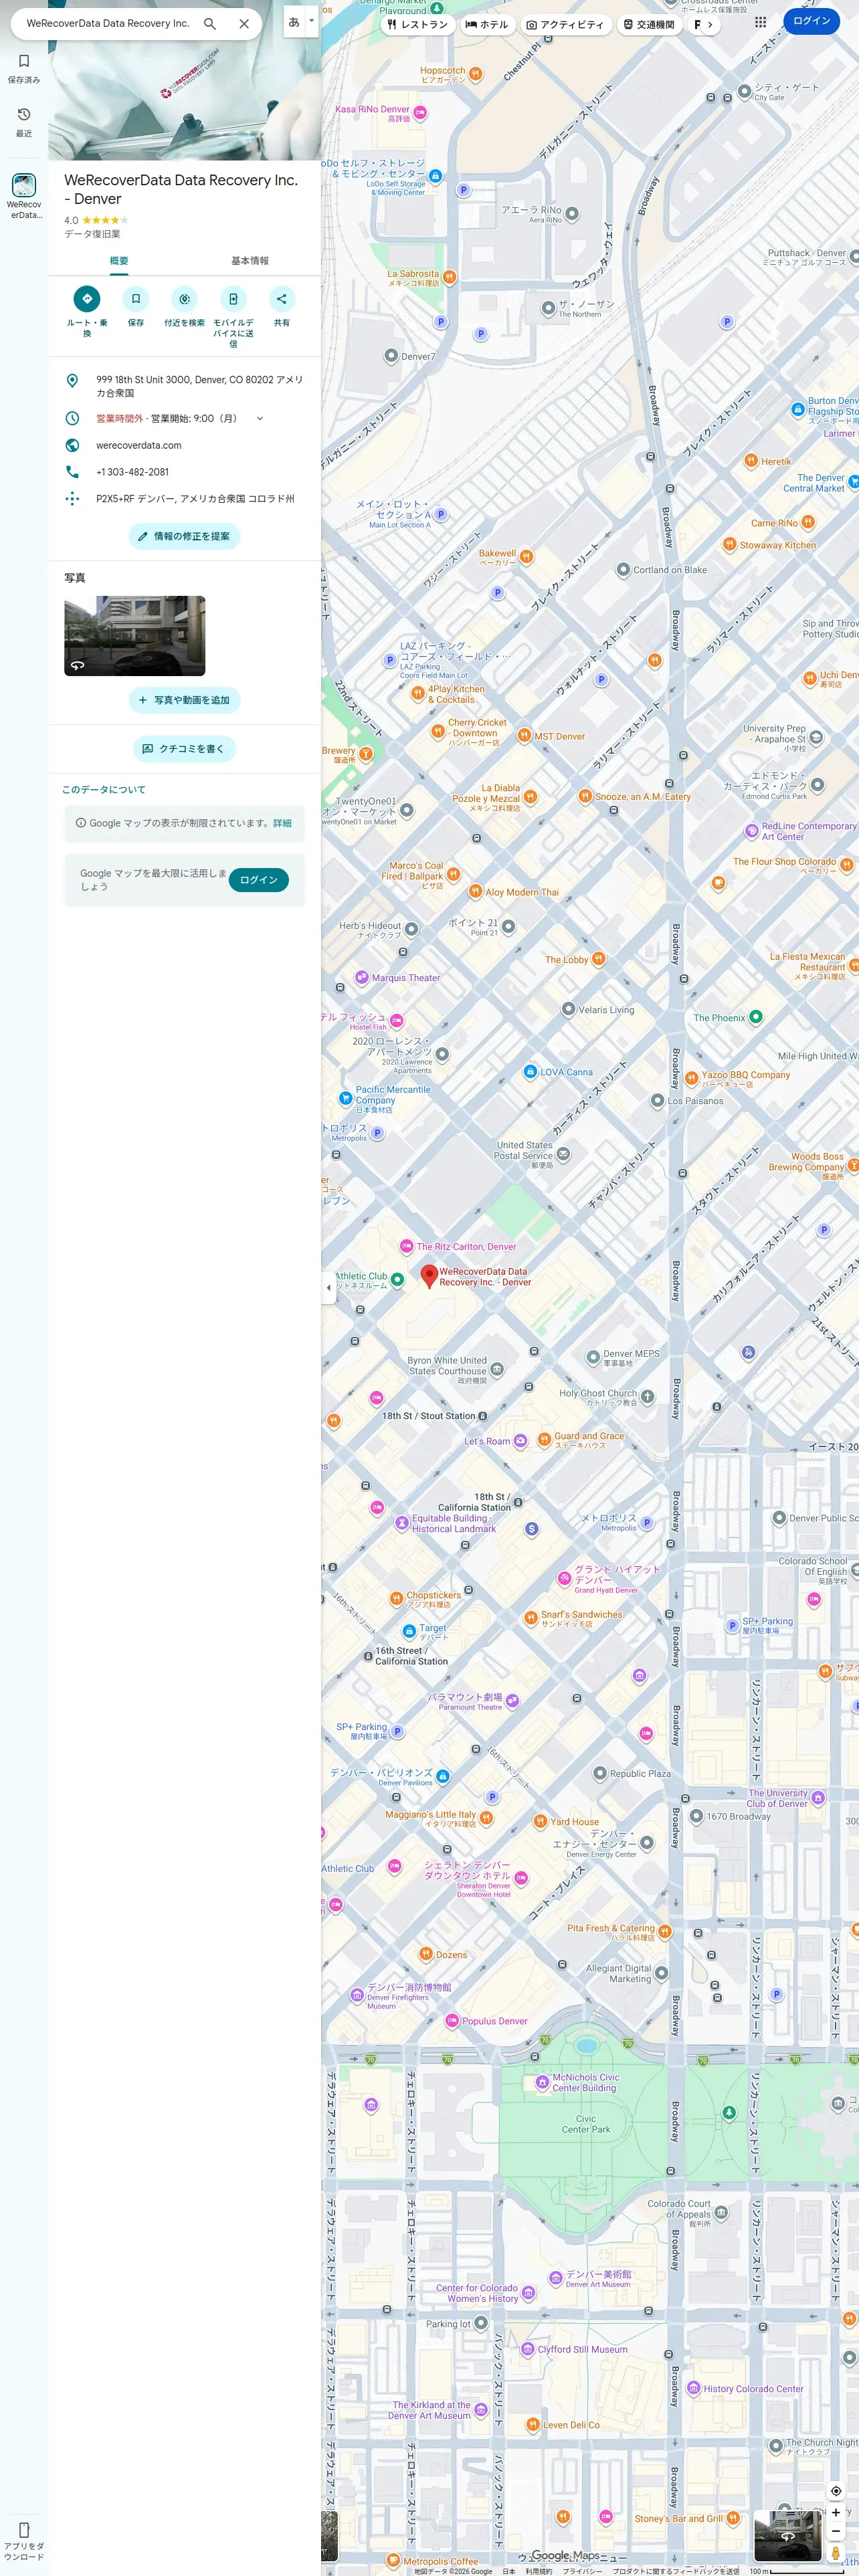Viewport: 859px width, 2576px height.
Task: Click the plus code P2X5+RF row
Action: [x=185, y=499]
